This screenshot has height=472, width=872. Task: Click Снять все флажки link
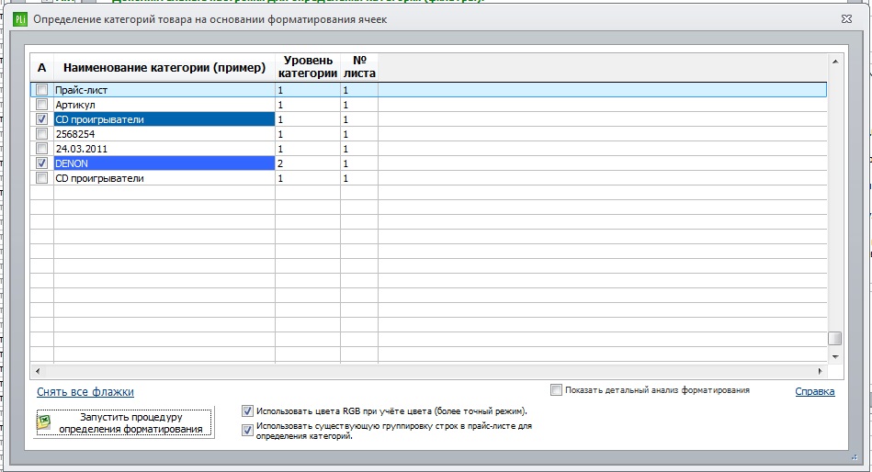pos(85,392)
